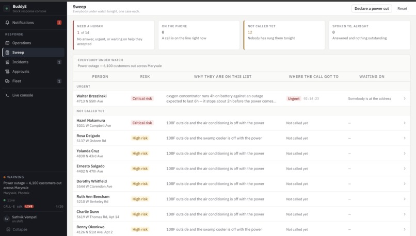Expand Rosa Delgado row chevron
Viewport: 416px width, 236px height.
click(405, 138)
